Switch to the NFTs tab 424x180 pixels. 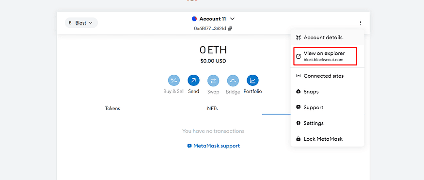click(x=212, y=109)
